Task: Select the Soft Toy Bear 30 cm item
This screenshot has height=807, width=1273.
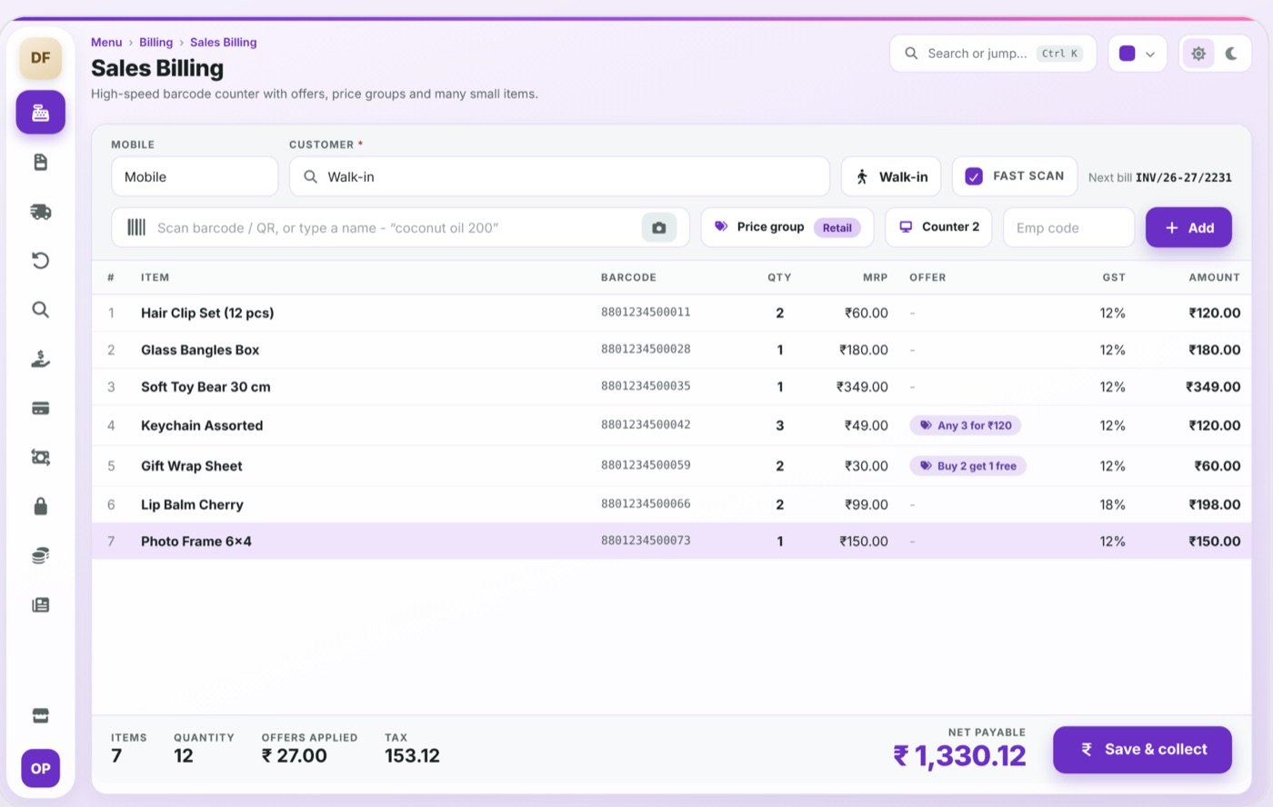Action: 205,387
